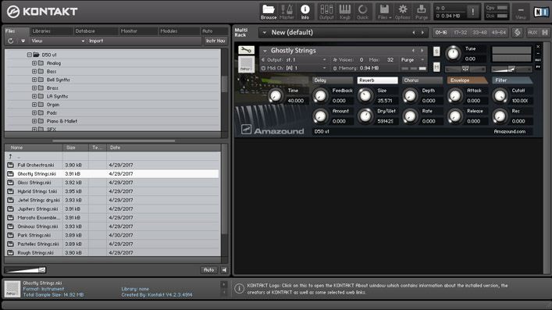Click the panic exclamation button
This screenshot has width=552, height=310.
coord(473,12)
